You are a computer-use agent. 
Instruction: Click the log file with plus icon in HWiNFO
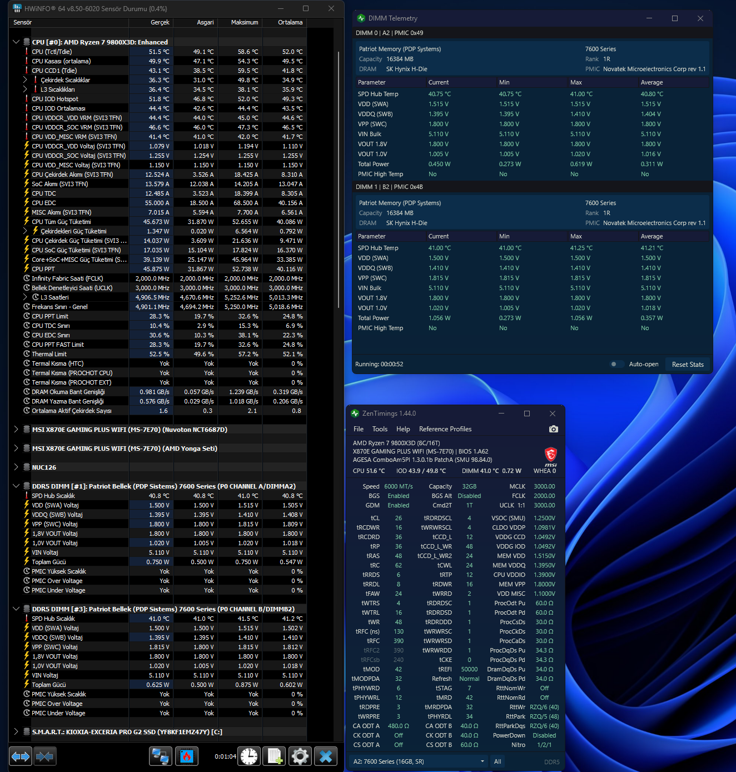275,756
